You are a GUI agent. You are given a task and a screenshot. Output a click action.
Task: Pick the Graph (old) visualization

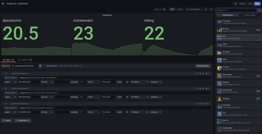[x=239, y=106]
